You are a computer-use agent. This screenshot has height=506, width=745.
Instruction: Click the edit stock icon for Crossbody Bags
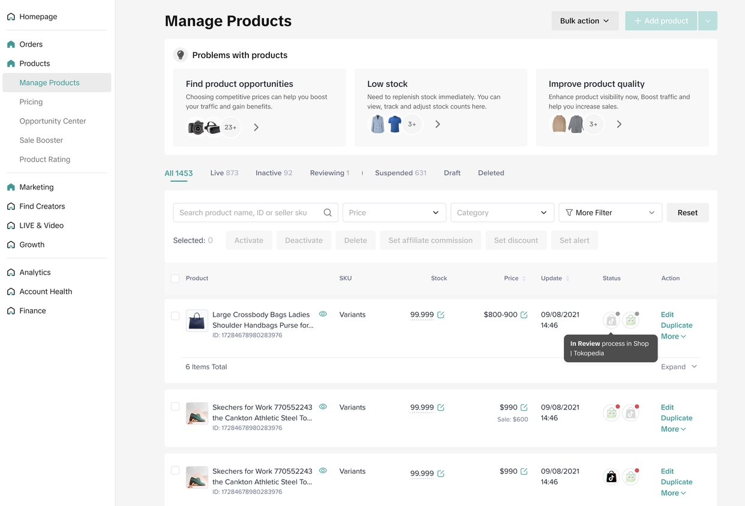click(x=441, y=315)
